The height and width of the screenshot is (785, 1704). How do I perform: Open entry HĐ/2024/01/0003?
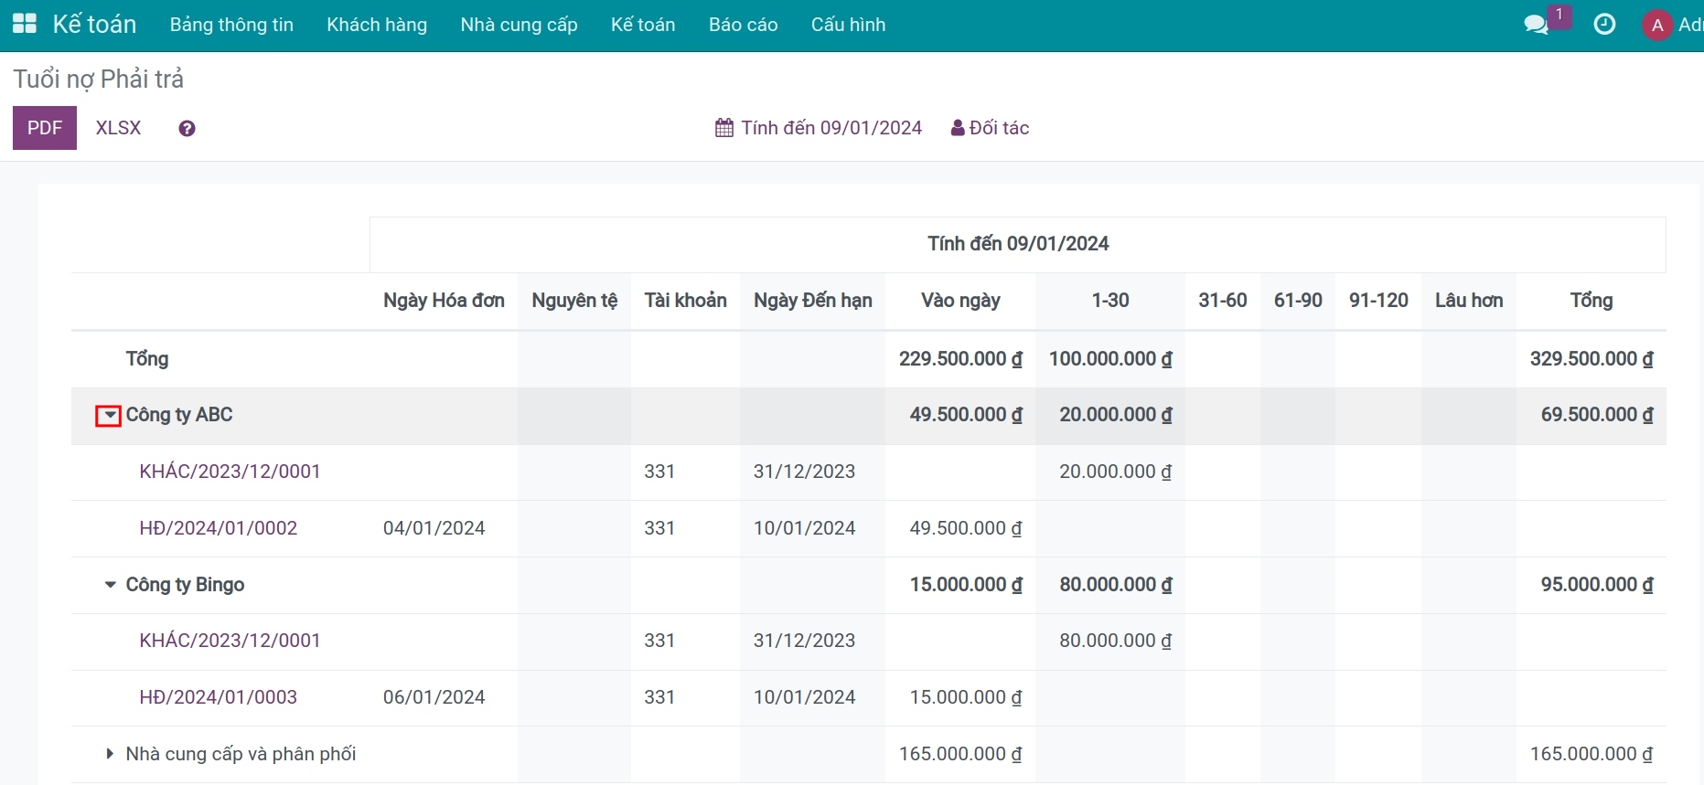[x=218, y=697]
